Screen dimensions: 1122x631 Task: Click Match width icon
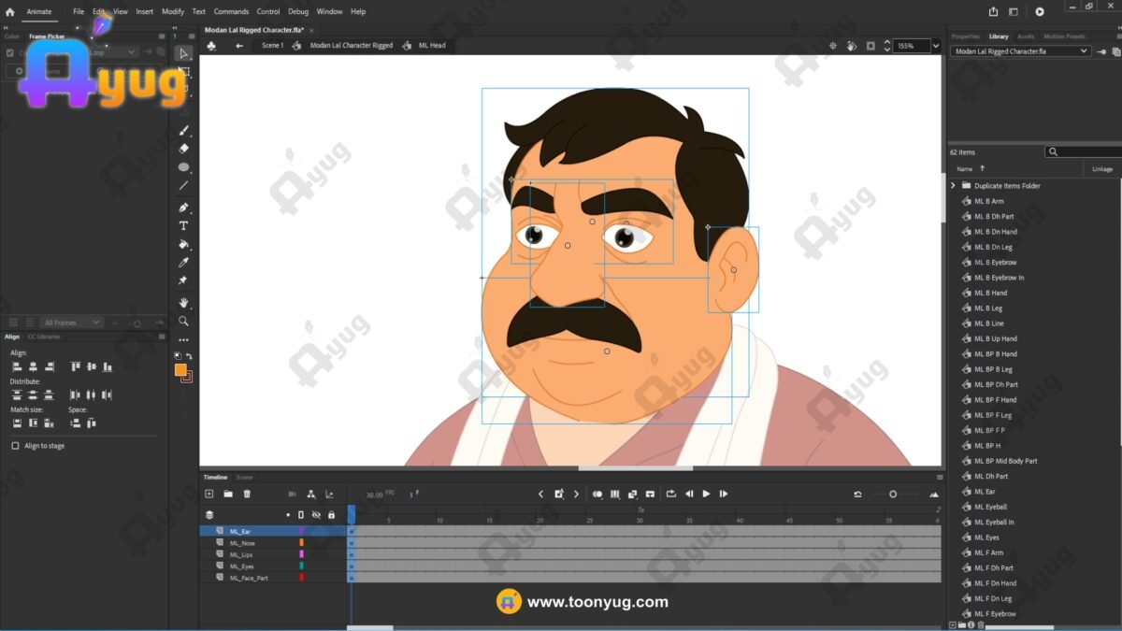[x=17, y=423]
